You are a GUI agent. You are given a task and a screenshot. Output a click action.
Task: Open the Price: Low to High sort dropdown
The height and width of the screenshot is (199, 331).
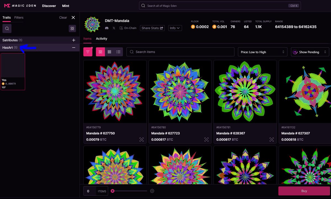[x=263, y=52]
